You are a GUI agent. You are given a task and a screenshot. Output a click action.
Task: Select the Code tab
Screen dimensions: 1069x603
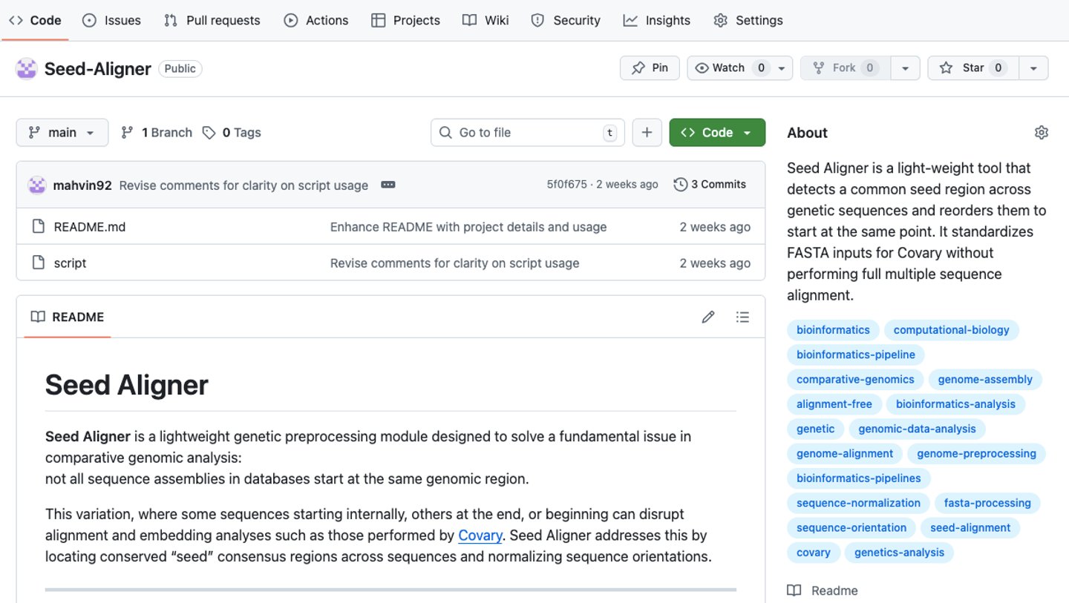coord(35,20)
